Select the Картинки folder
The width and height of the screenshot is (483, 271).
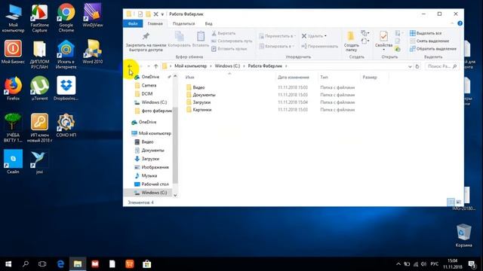202,110
